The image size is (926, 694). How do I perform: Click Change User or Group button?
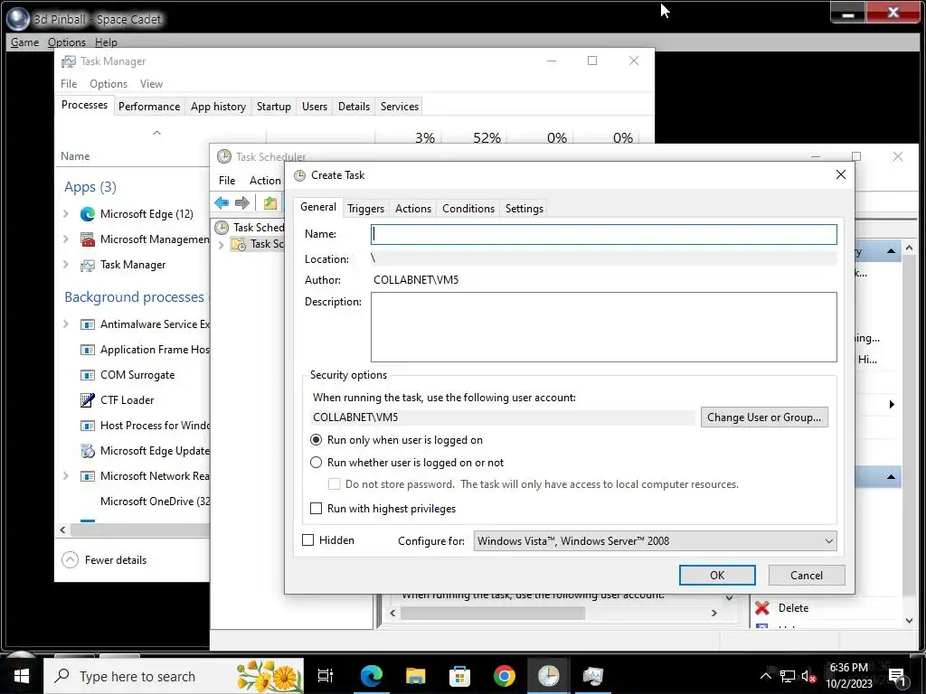pos(764,417)
